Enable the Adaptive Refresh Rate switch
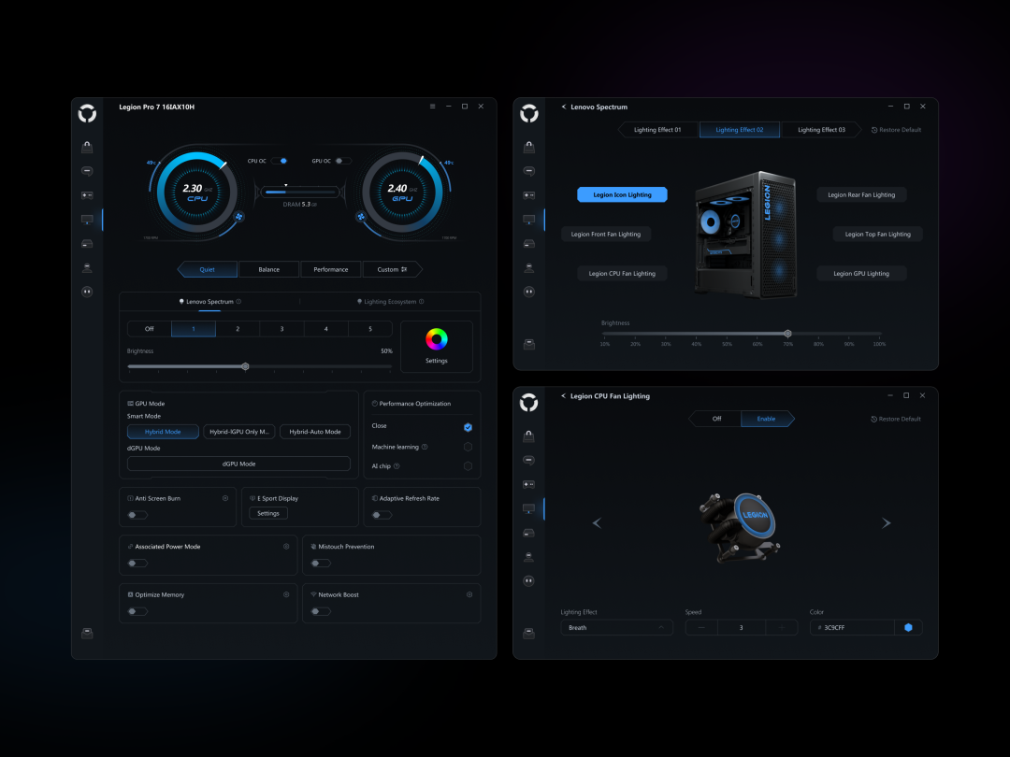The height and width of the screenshot is (757, 1010). pyautogui.click(x=382, y=515)
